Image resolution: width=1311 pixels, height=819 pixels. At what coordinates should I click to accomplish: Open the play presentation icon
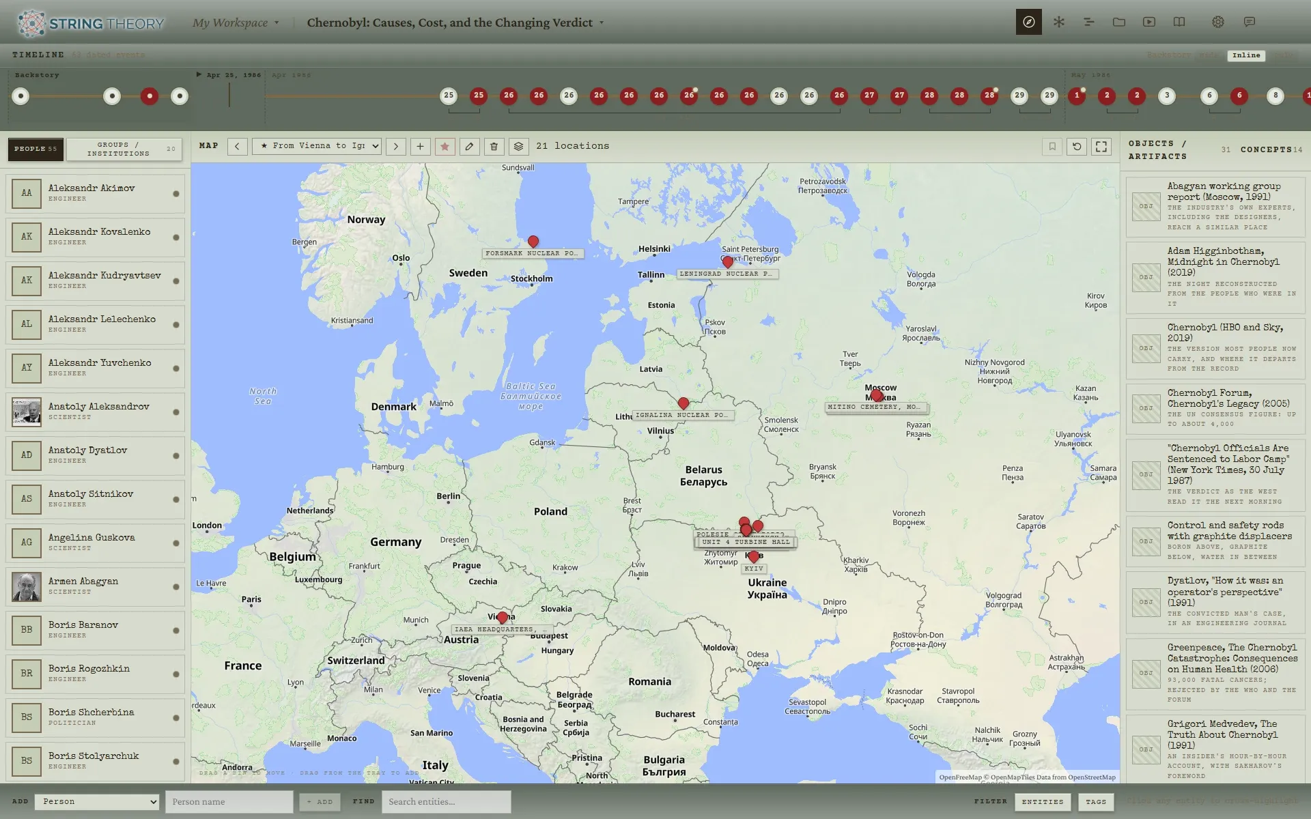coord(1149,22)
